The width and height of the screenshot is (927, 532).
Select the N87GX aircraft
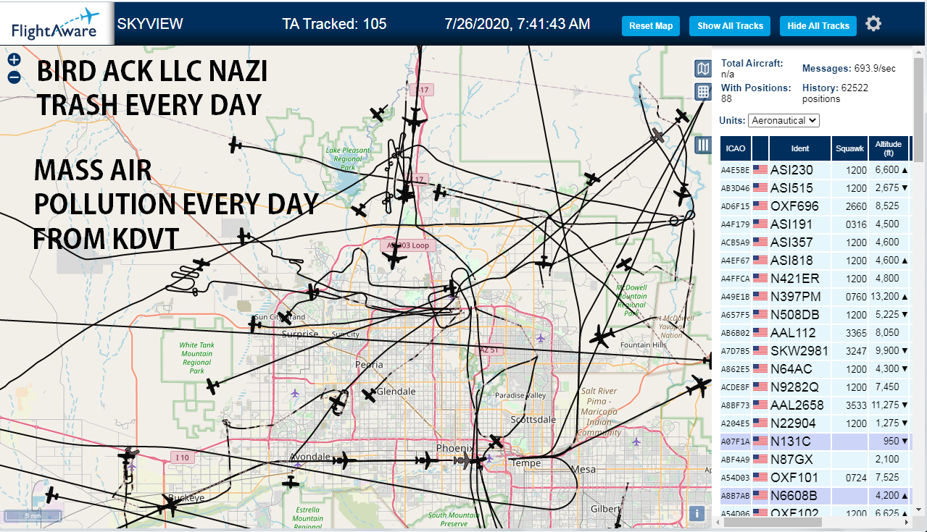point(815,460)
